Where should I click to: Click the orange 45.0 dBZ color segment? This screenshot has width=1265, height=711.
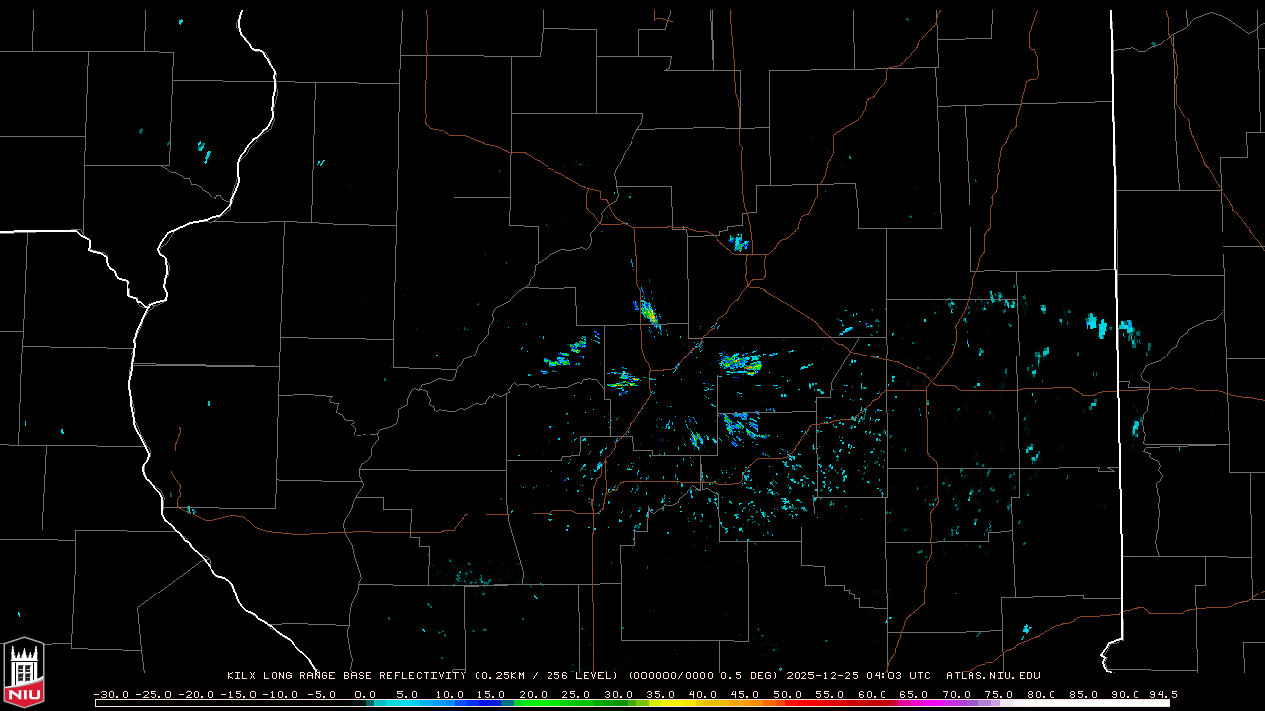click(744, 703)
